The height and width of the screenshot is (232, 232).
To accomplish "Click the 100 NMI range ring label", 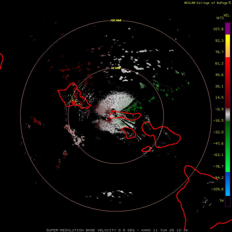I will click(116, 20).
